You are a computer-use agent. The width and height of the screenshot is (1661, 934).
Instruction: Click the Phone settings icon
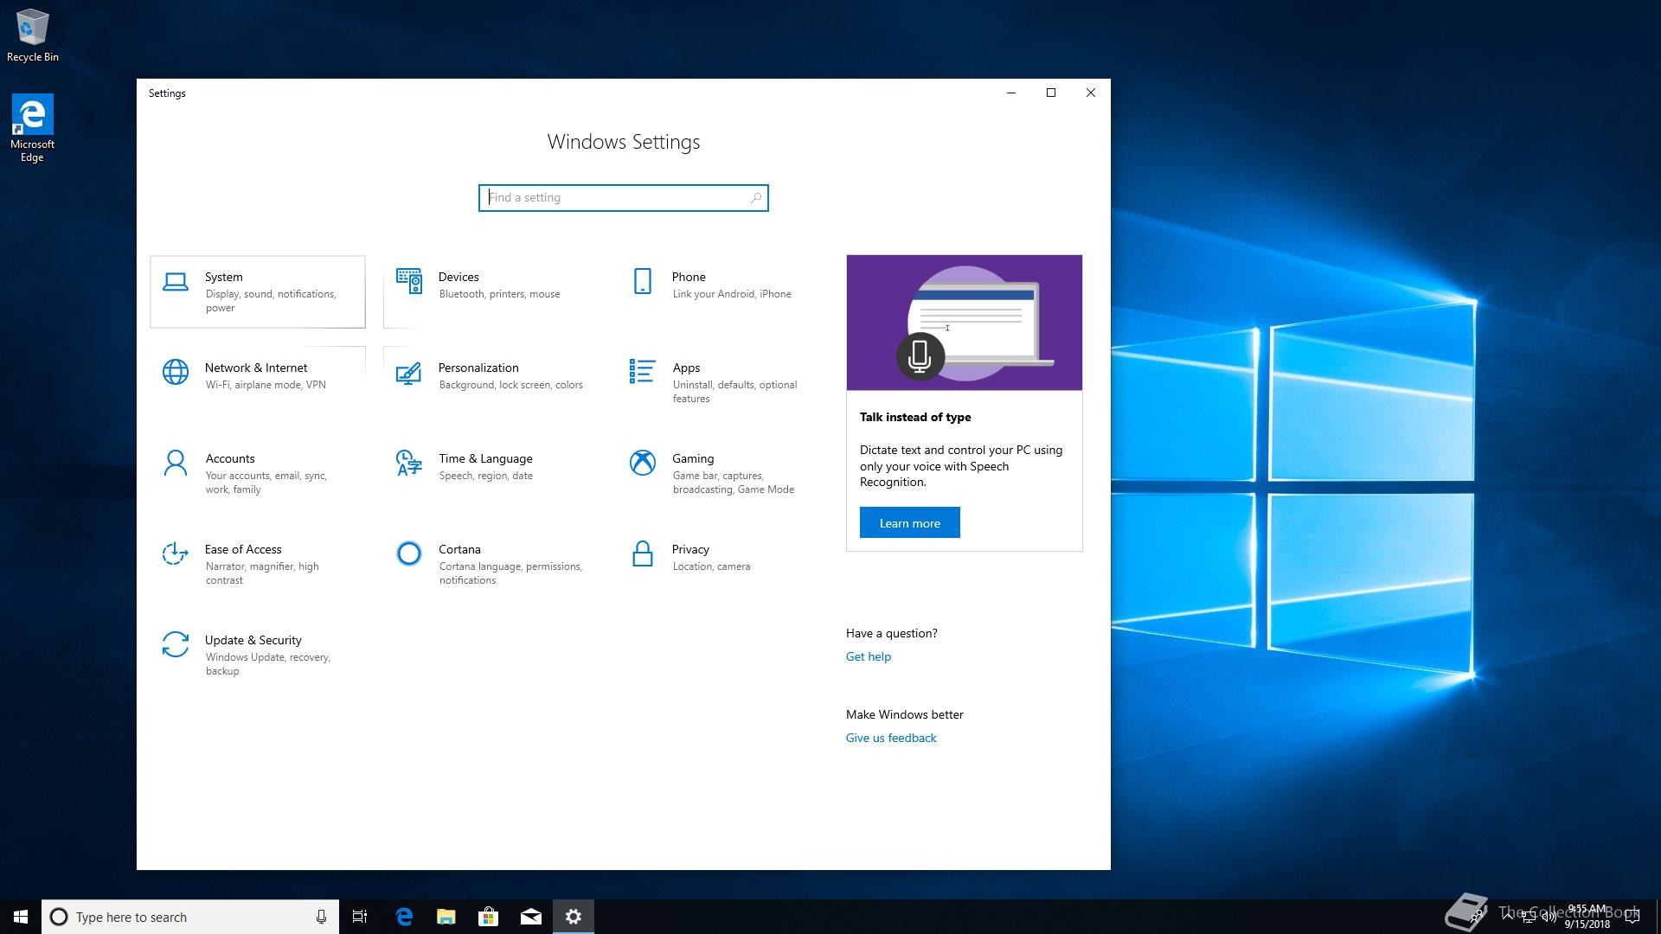(642, 281)
